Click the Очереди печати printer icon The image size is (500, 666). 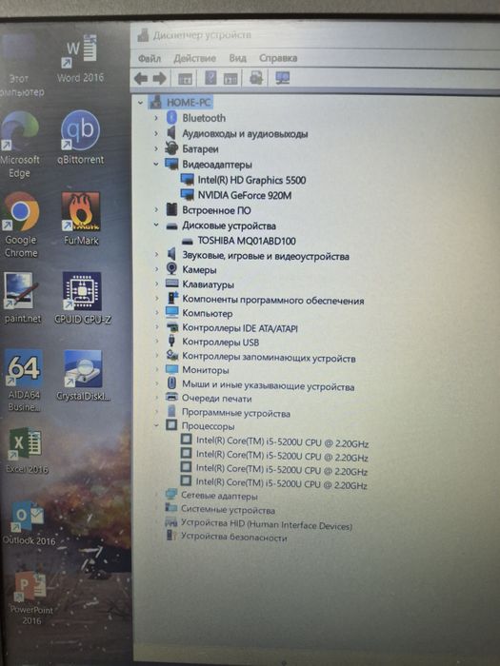[171, 398]
